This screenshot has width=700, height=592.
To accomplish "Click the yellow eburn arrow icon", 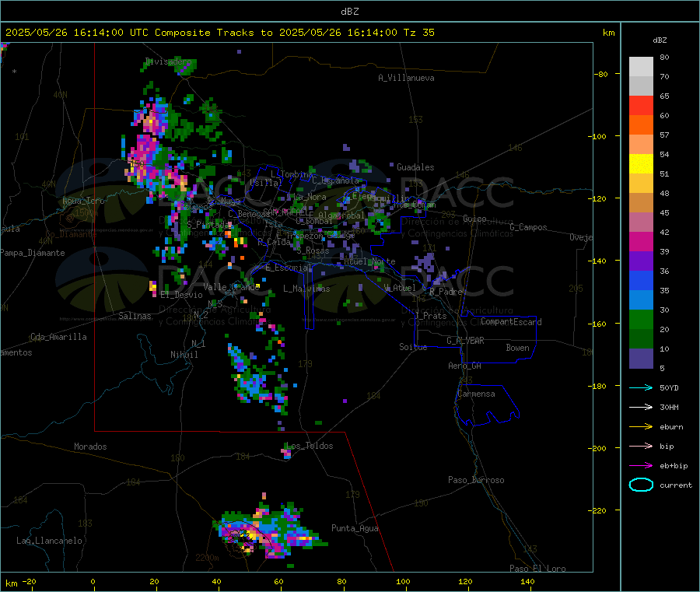I will [x=641, y=427].
